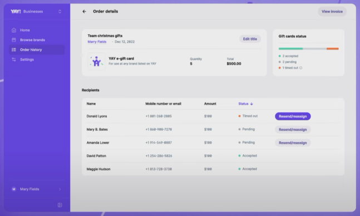
Task: Click the Name column header
Action: coord(91,104)
